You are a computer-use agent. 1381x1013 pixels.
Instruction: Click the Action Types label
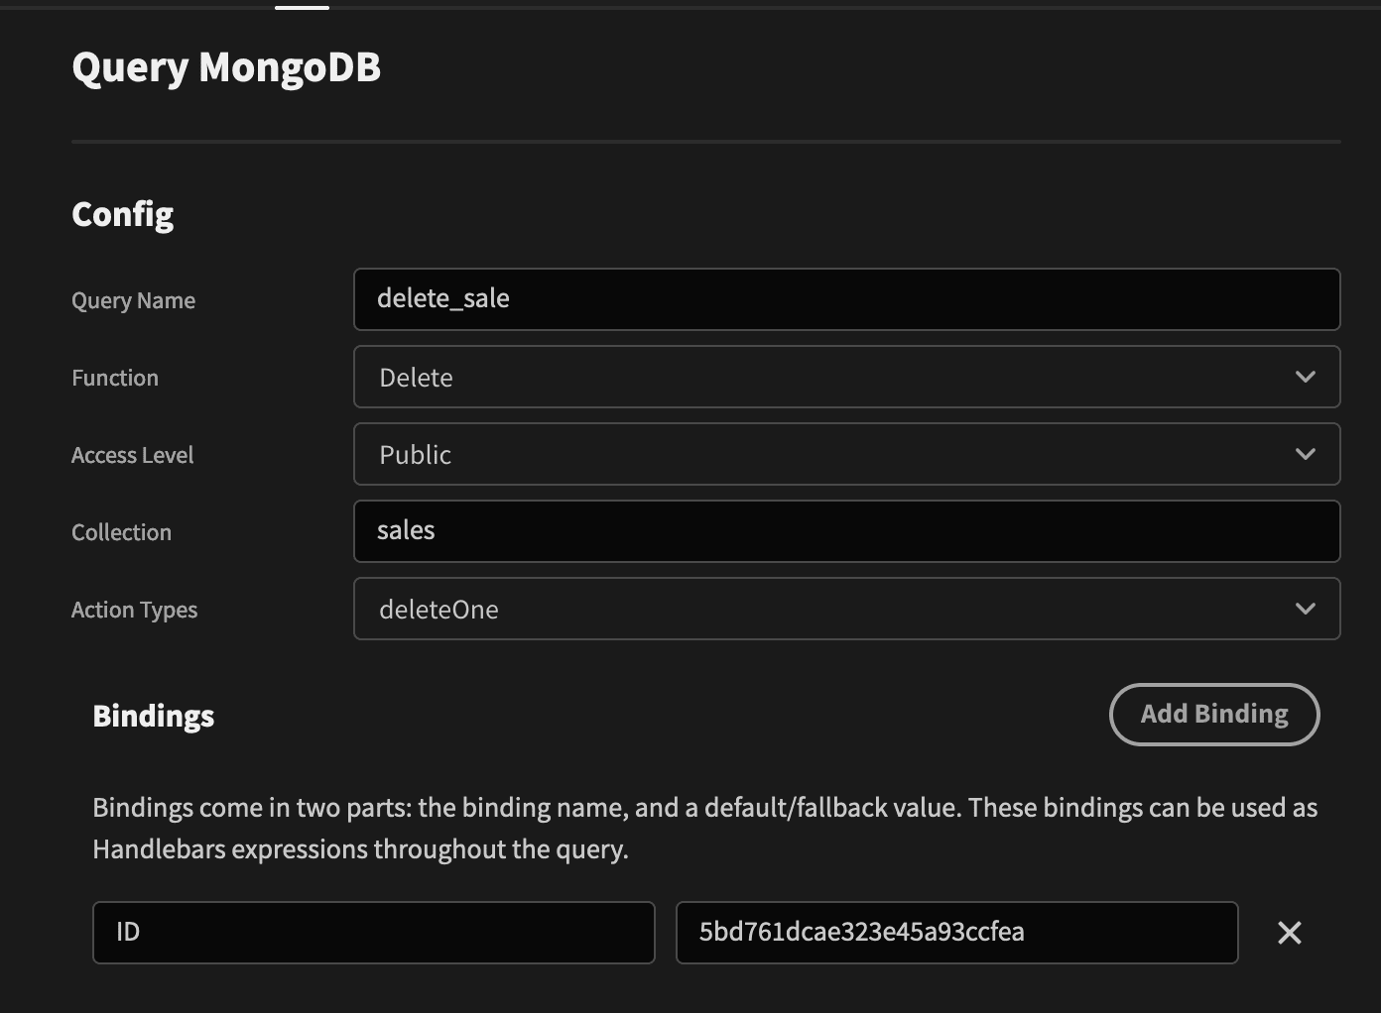point(134,610)
